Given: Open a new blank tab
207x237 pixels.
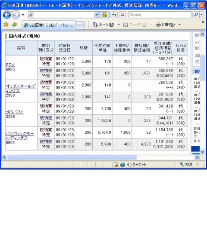Looking at the screenshot, I should (x=80, y=25).
